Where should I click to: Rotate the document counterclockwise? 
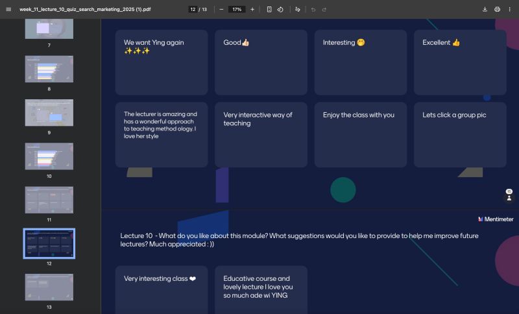pos(280,9)
